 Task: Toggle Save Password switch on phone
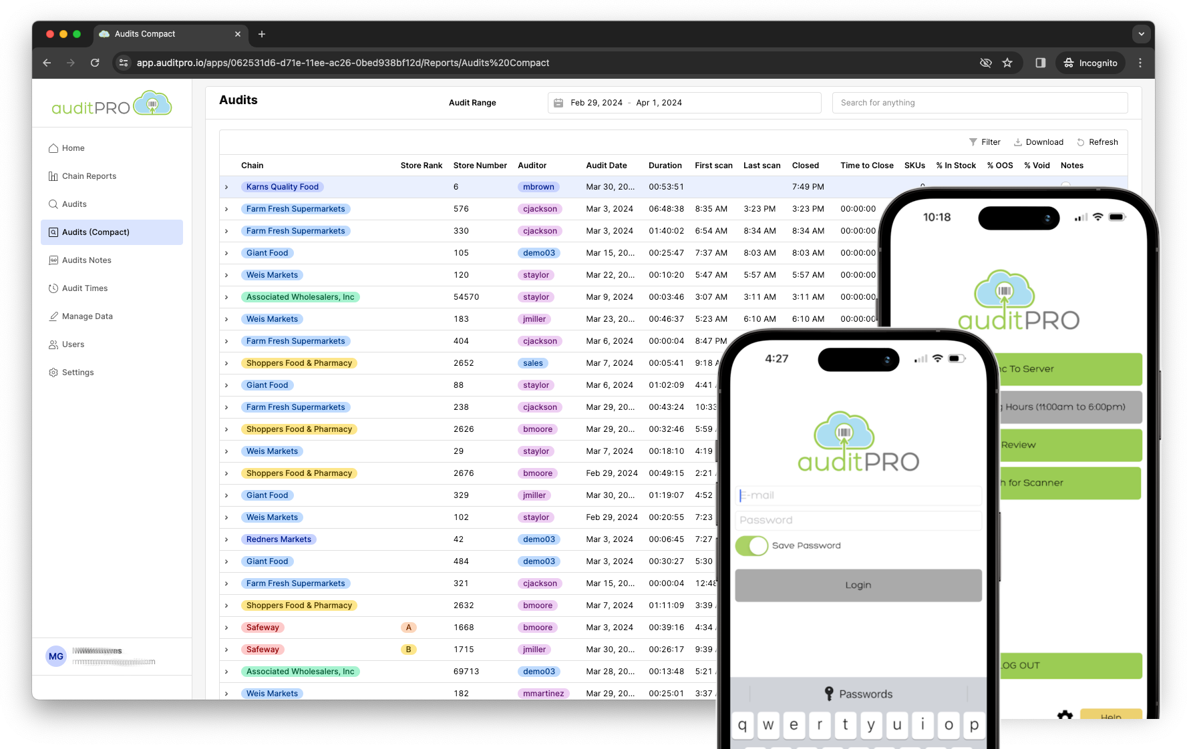click(751, 545)
